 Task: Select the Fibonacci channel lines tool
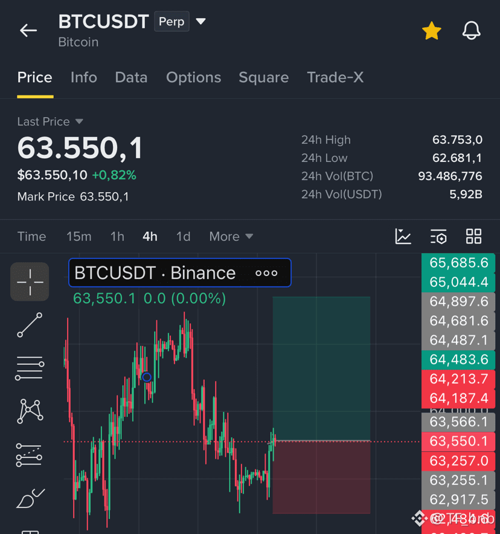click(x=29, y=455)
